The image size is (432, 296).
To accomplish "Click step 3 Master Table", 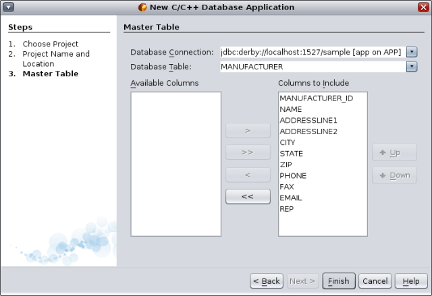I will click(51, 73).
